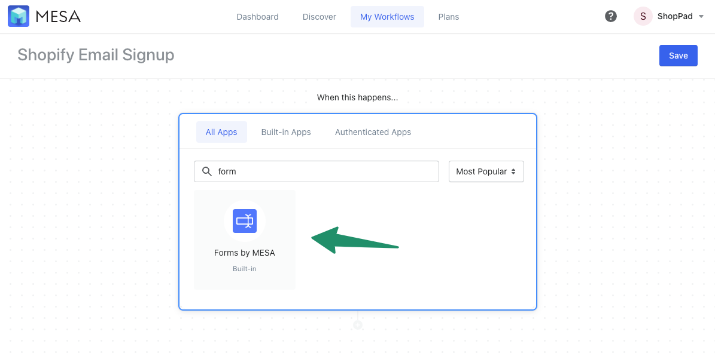The image size is (715, 356).
Task: Open the Discover menu item
Action: pyautogui.click(x=319, y=17)
